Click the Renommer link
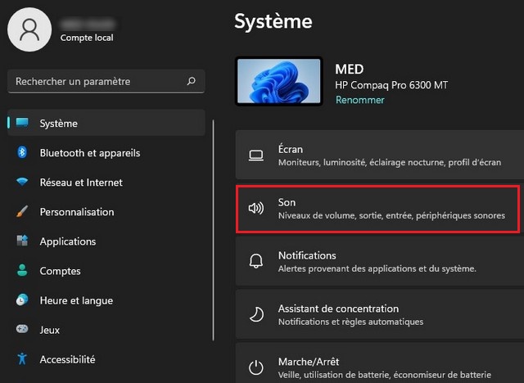This screenshot has width=524, height=383. click(x=359, y=100)
